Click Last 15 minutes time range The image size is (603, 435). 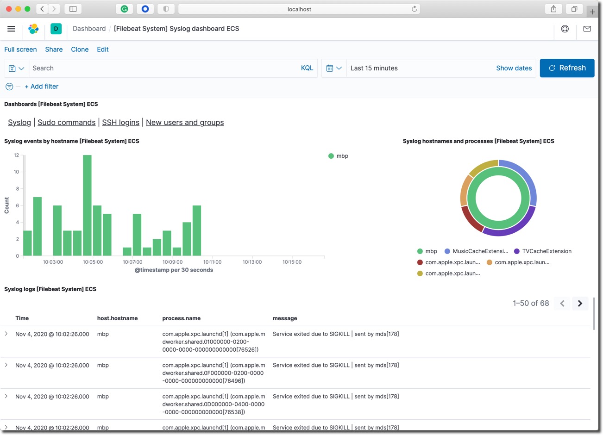click(374, 68)
